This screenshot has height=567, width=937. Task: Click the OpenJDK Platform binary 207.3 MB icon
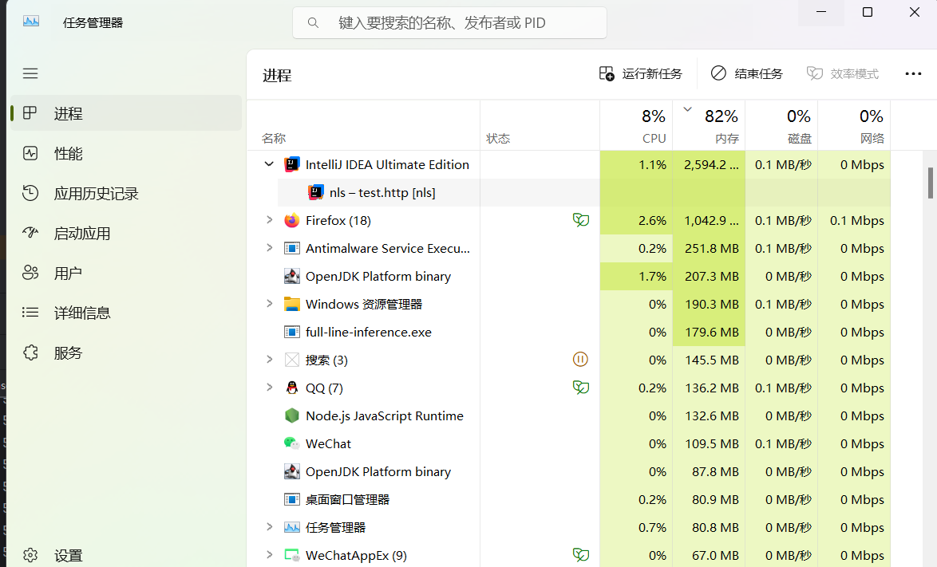coord(291,277)
